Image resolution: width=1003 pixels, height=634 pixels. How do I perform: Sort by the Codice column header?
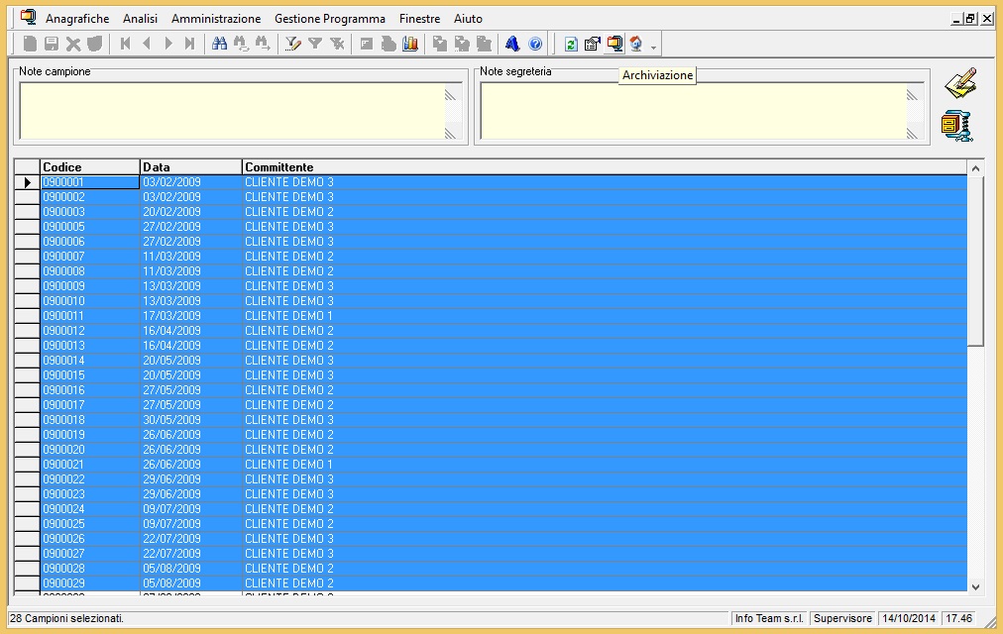coord(89,166)
